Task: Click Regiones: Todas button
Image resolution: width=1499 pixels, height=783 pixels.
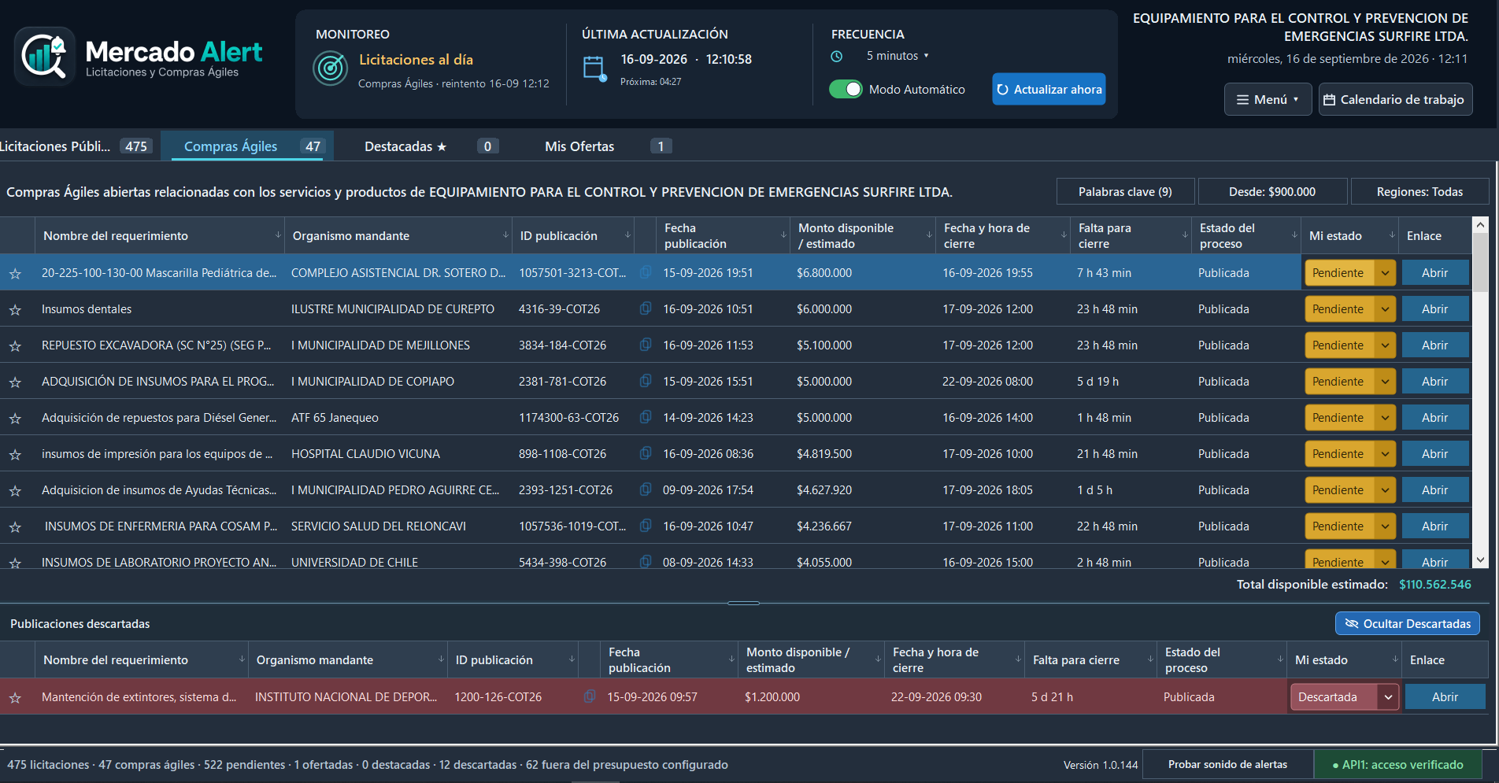Action: (1419, 192)
